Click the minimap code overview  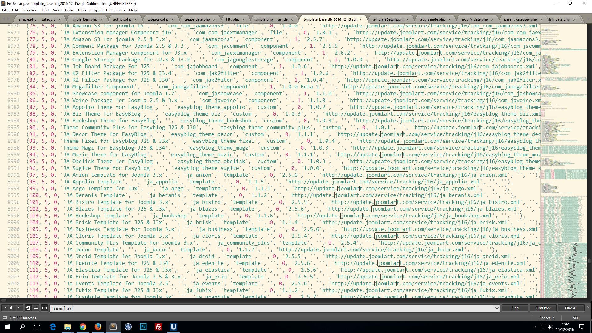(564, 154)
